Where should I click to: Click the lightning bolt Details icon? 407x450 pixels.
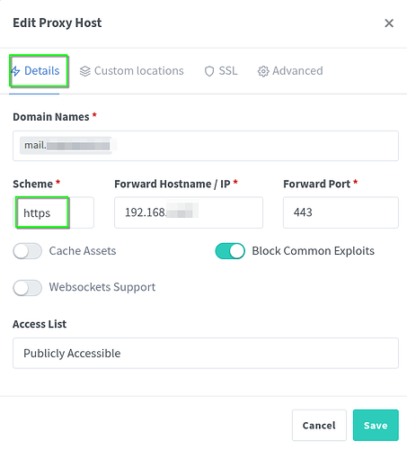[15, 71]
